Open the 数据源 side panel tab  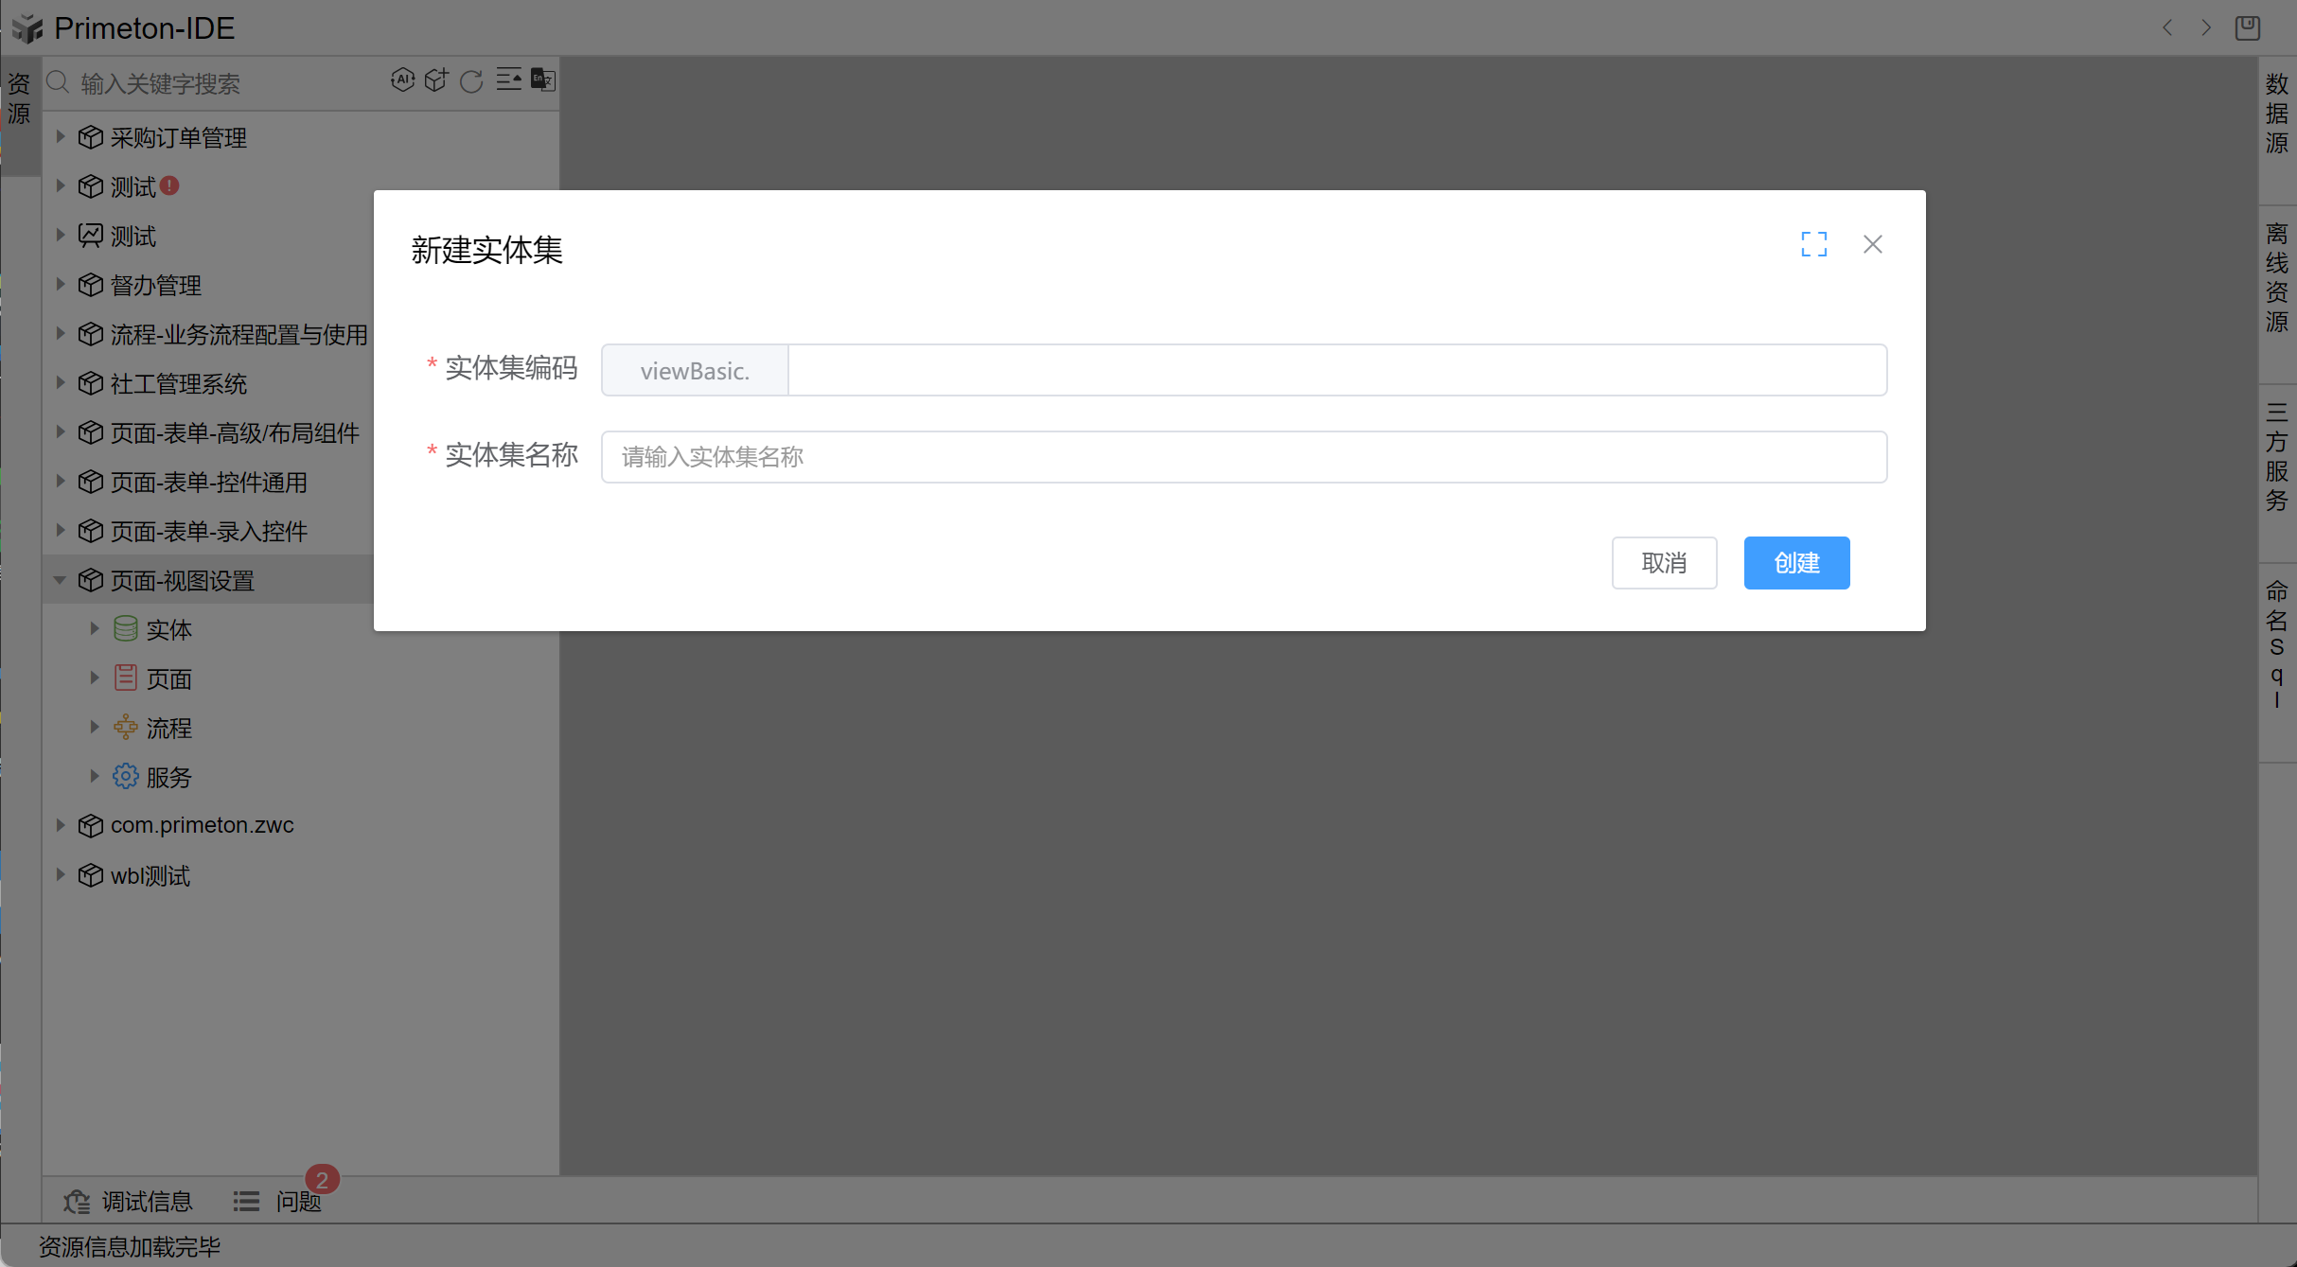[2276, 114]
